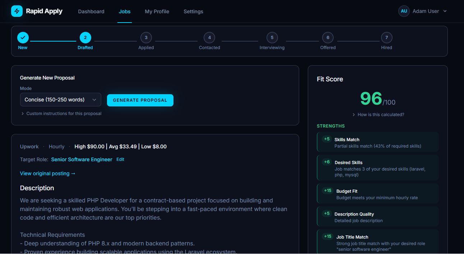Screen dimensions: 464x254
Task: Open View original posting link
Action: coord(48,173)
